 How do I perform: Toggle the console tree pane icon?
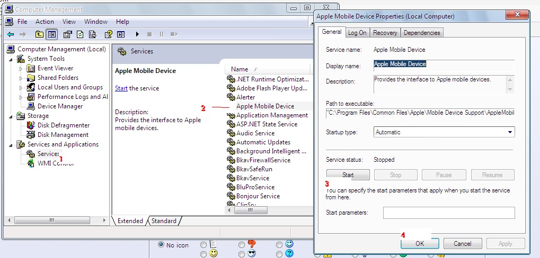click(x=51, y=34)
